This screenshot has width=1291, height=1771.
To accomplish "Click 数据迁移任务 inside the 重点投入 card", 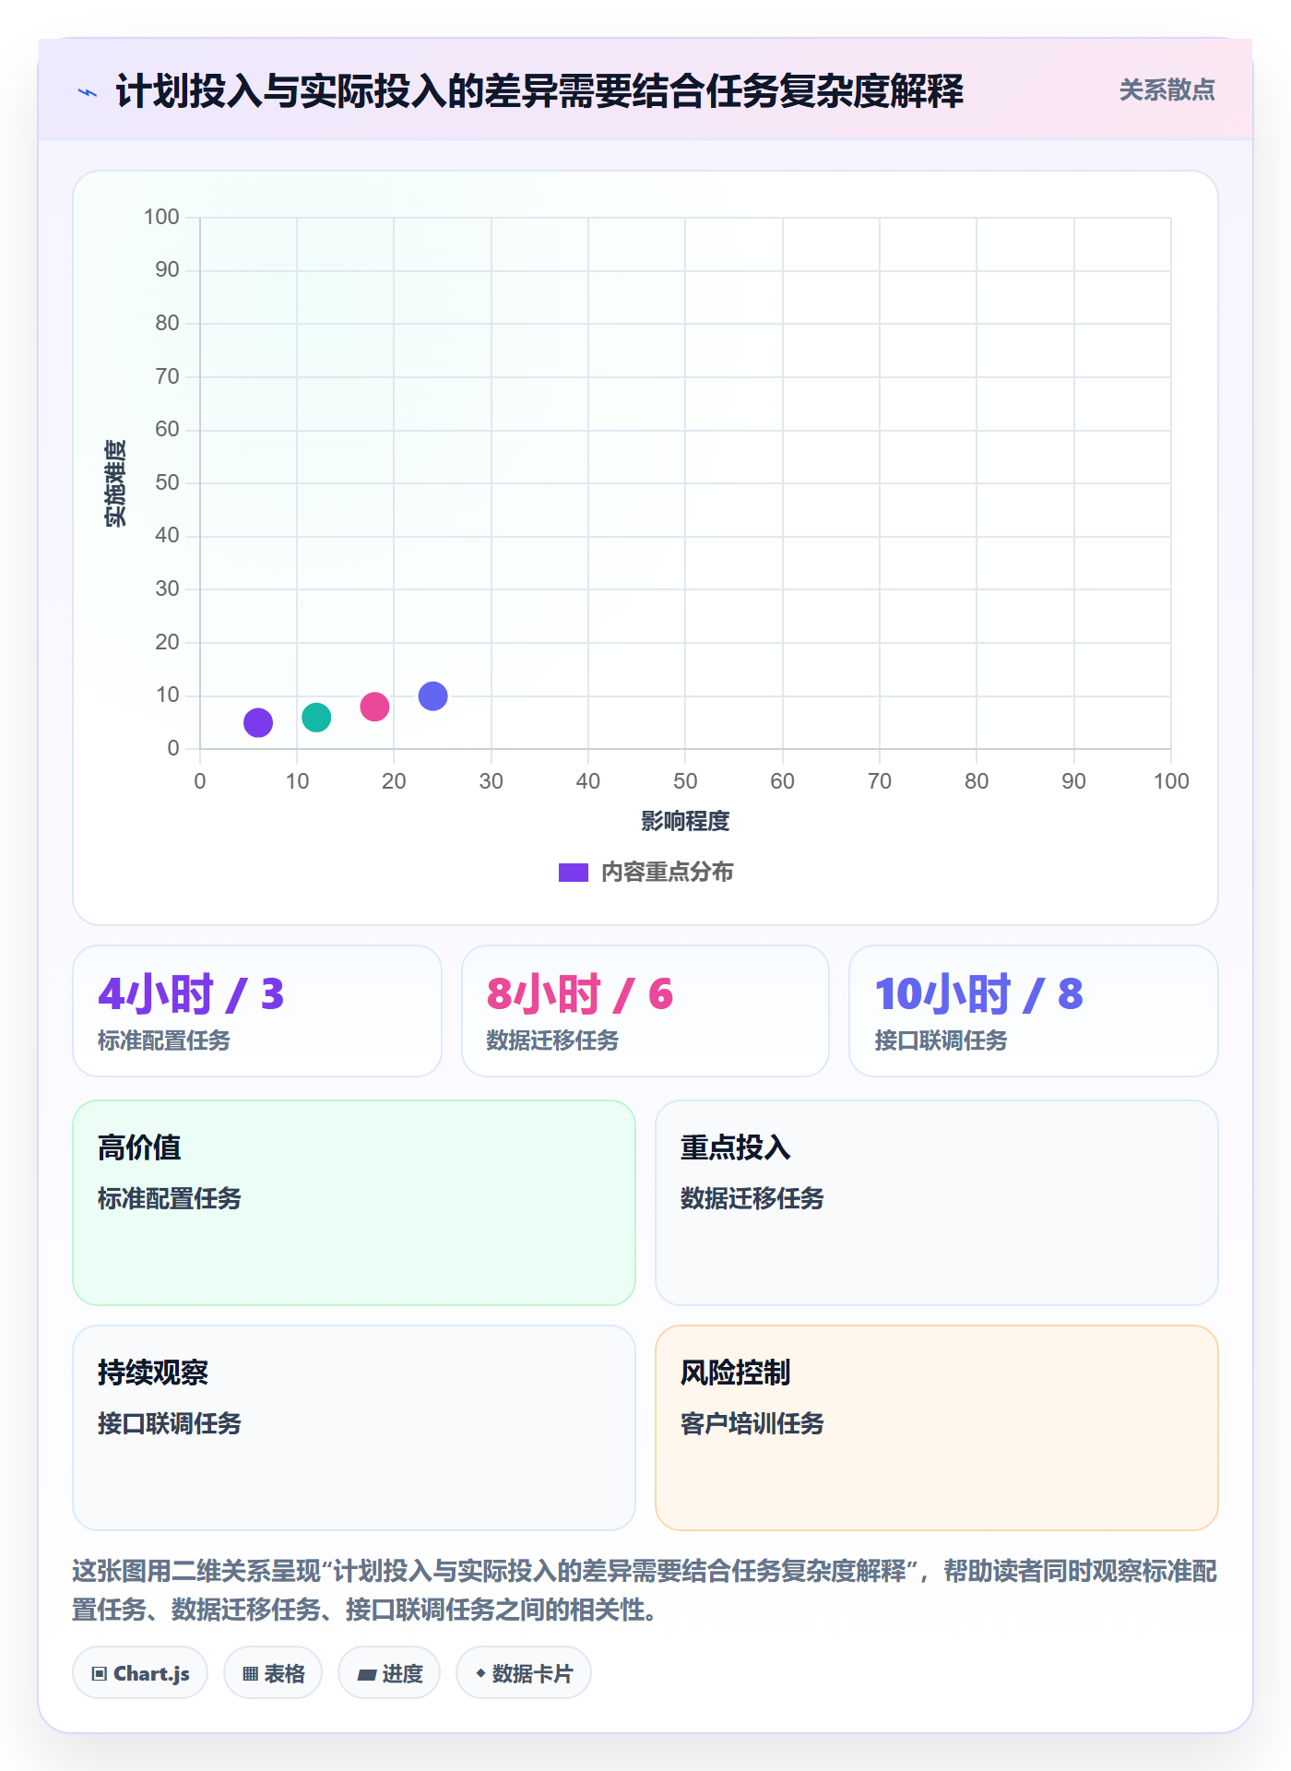I will pos(752,1198).
